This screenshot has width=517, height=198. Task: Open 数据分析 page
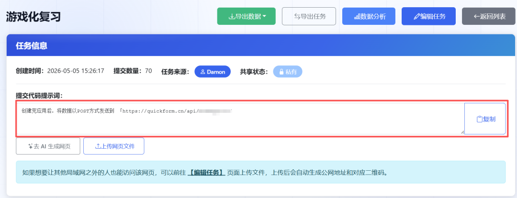(x=369, y=16)
